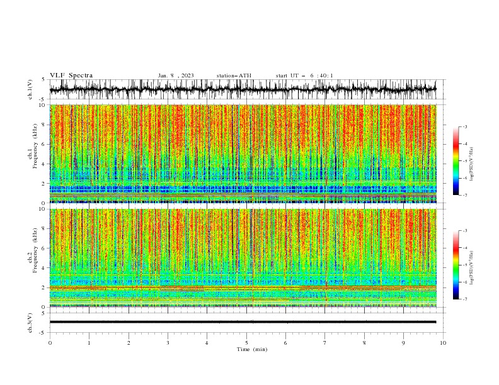Click the 'ch.1(V)' waveform axis label

pyautogui.click(x=30, y=89)
